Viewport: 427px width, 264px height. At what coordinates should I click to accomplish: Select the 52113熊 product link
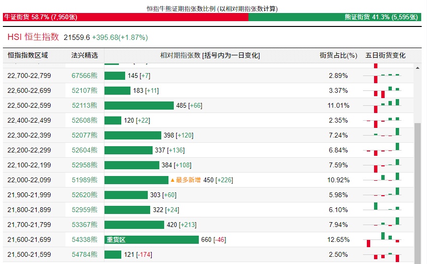(84, 105)
